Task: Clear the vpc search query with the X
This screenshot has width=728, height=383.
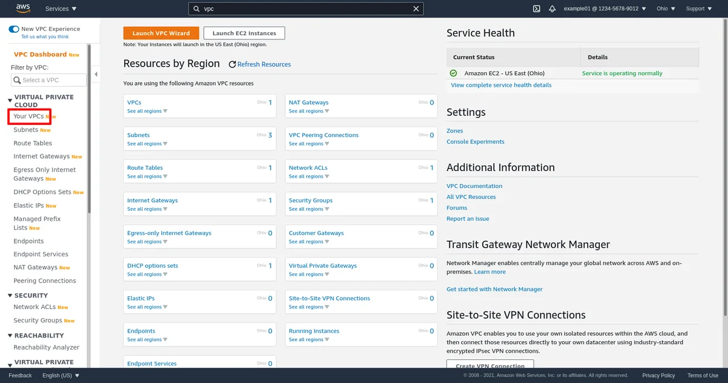Action: coord(416,8)
